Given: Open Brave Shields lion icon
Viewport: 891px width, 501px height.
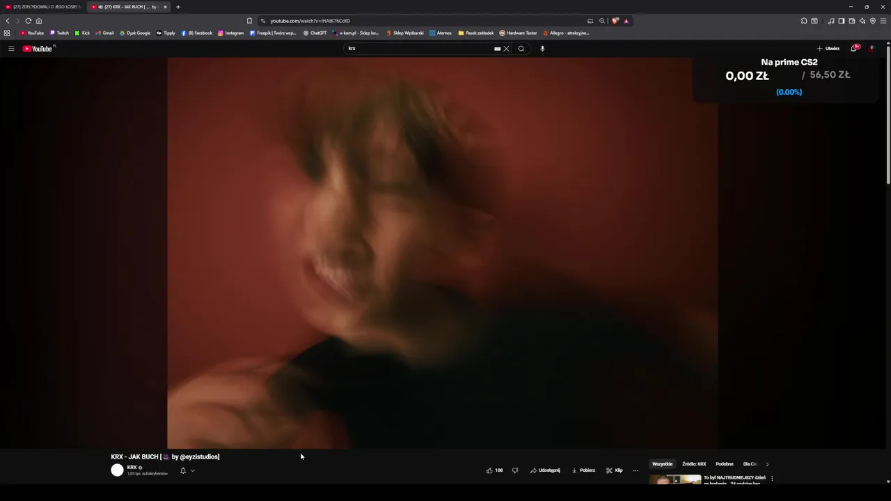Looking at the screenshot, I should (x=615, y=21).
